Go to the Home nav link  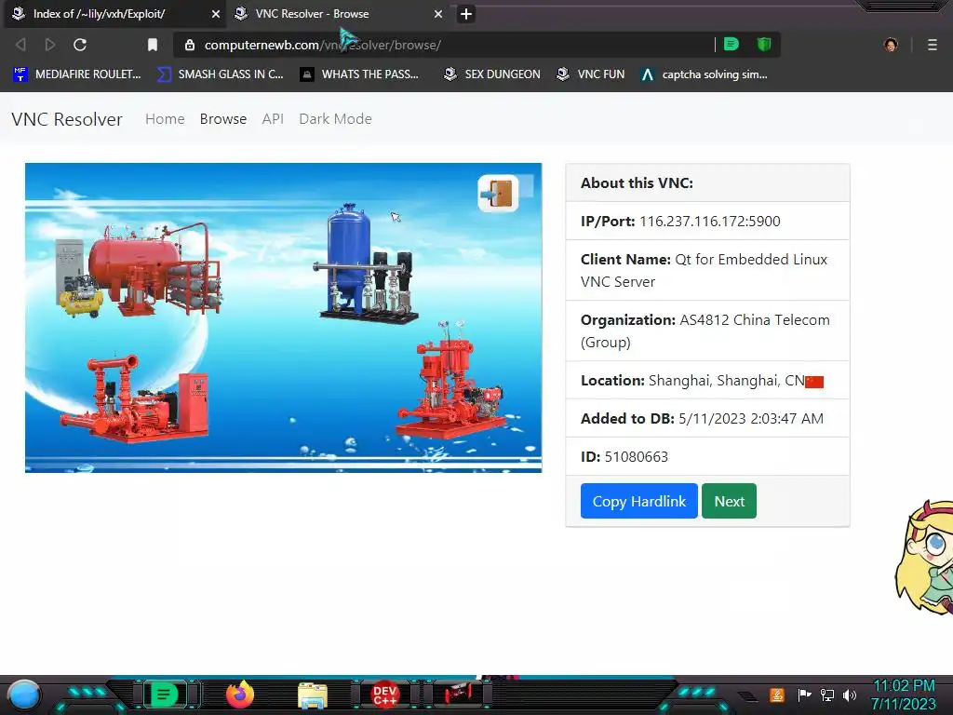165,119
